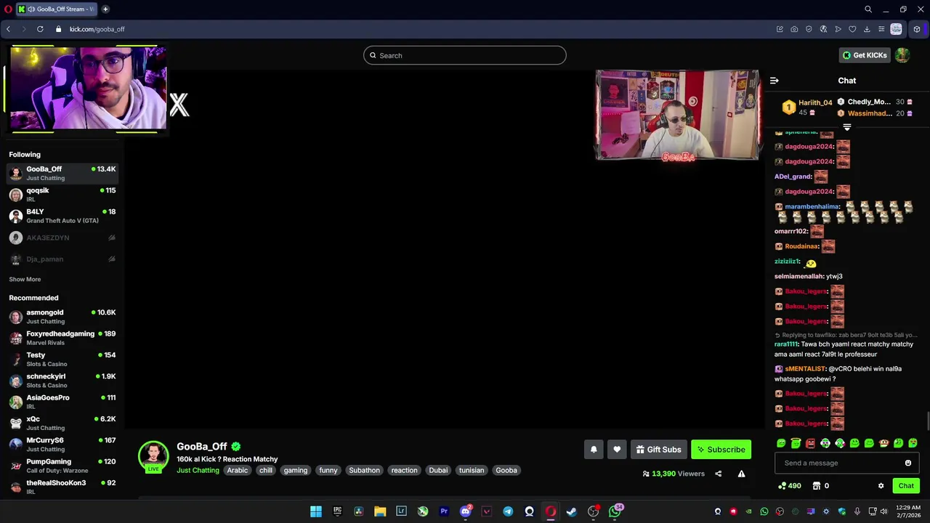The image size is (930, 523).
Task: Open Opera tab search magnifier icon
Action: [868, 9]
